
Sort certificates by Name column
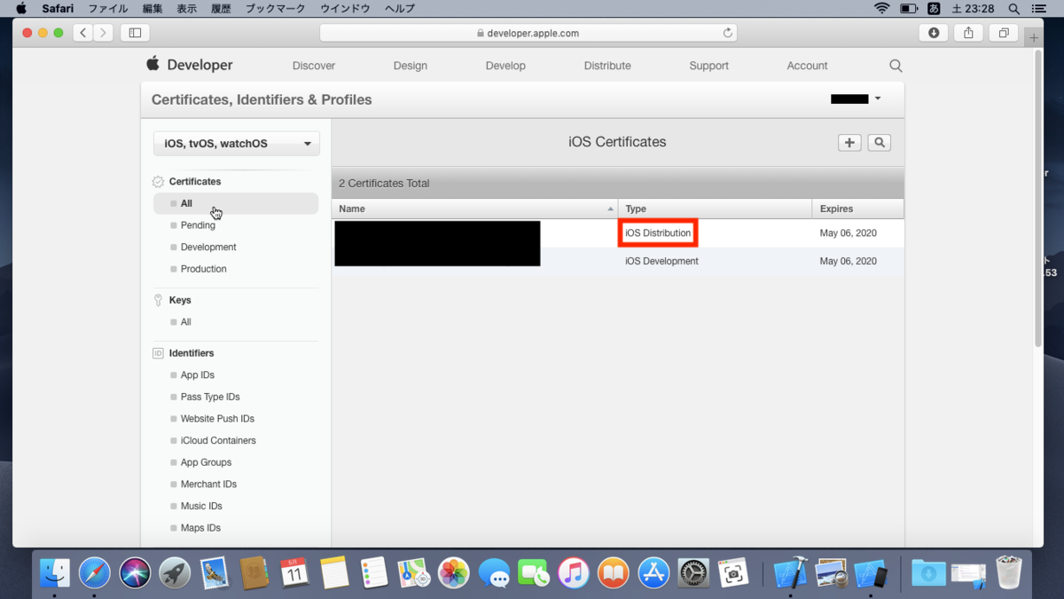[474, 209]
